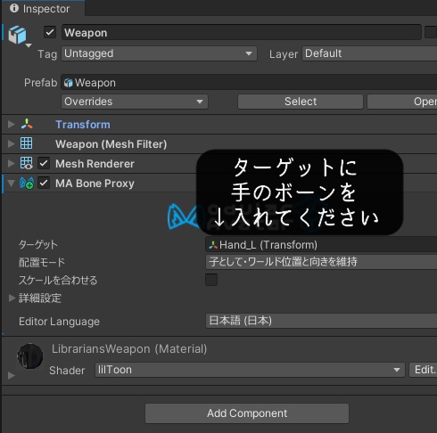Screen dimensions: 437x433
Task: Click the Prefab Weapon asset field
Action: coord(249,82)
